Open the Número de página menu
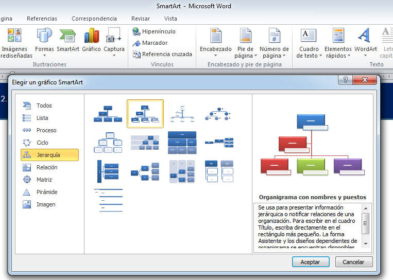The image size is (393, 280). coord(274,43)
